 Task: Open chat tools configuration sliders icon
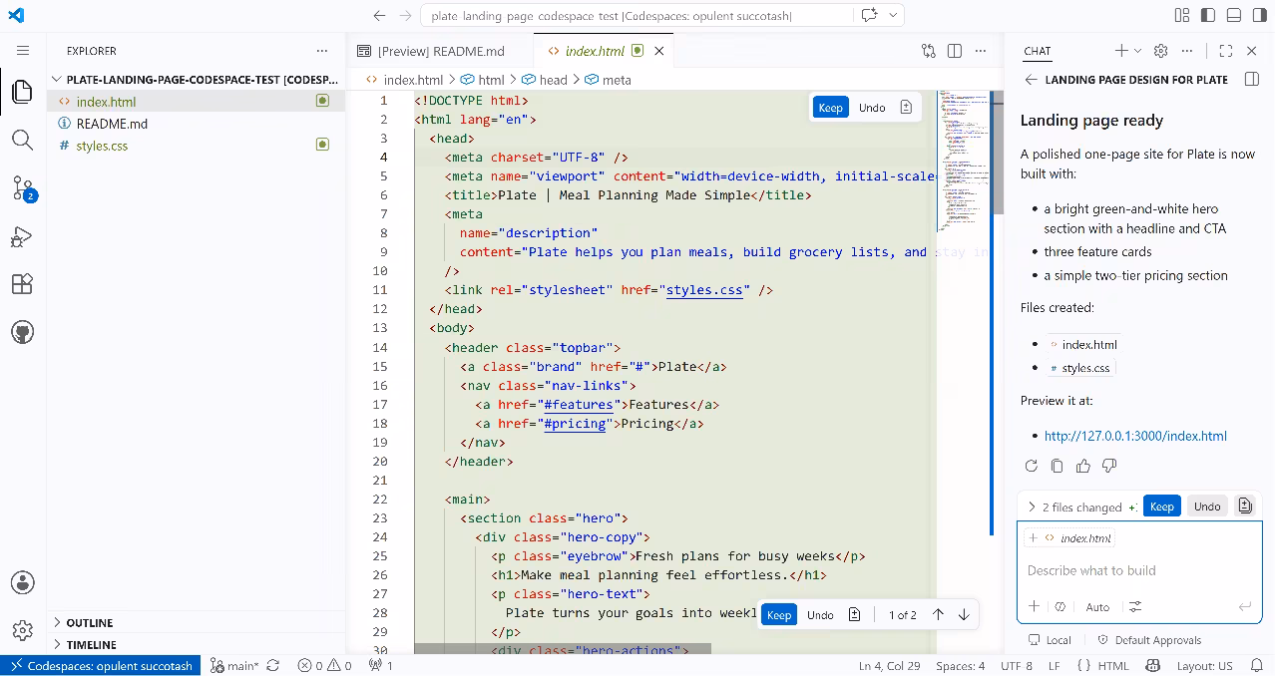point(1135,606)
